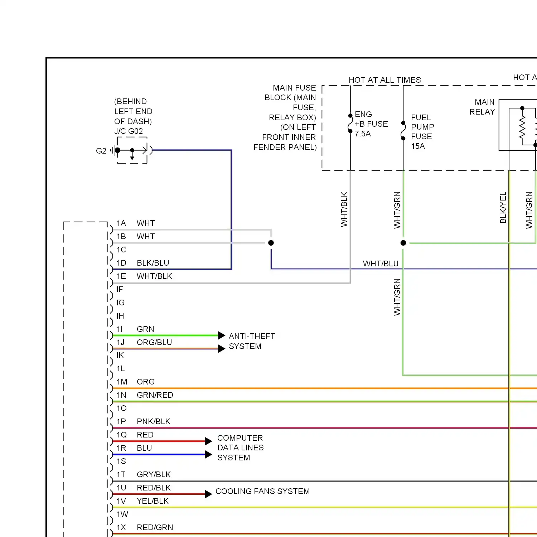
Task: Click the WHT/GRN label beside the BLK/YEL wire
Action: point(529,210)
